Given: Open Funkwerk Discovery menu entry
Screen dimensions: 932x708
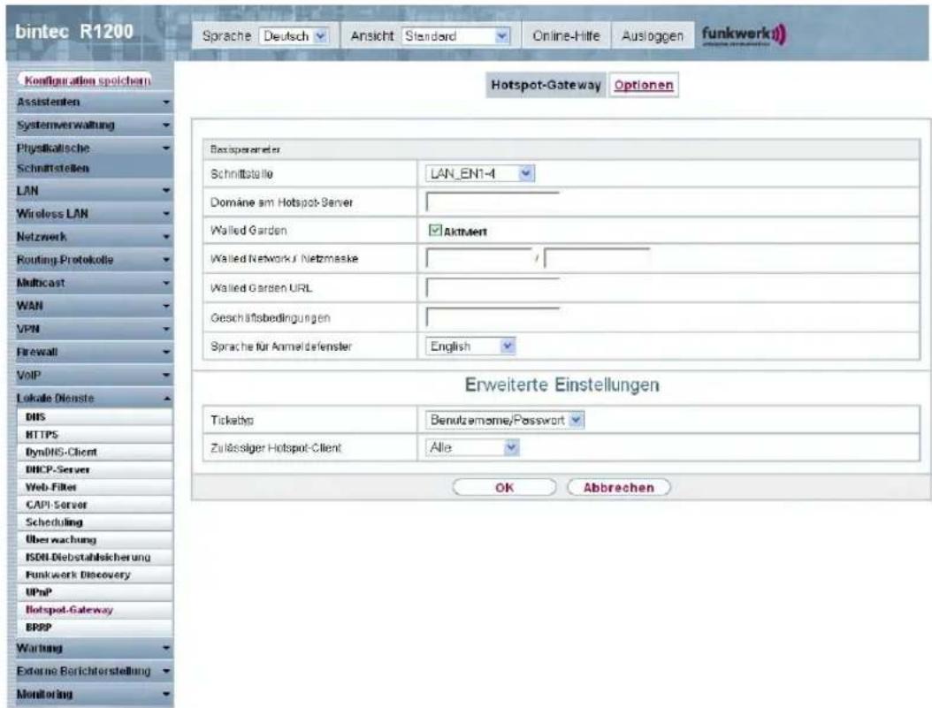Looking at the screenshot, I should point(95,575).
